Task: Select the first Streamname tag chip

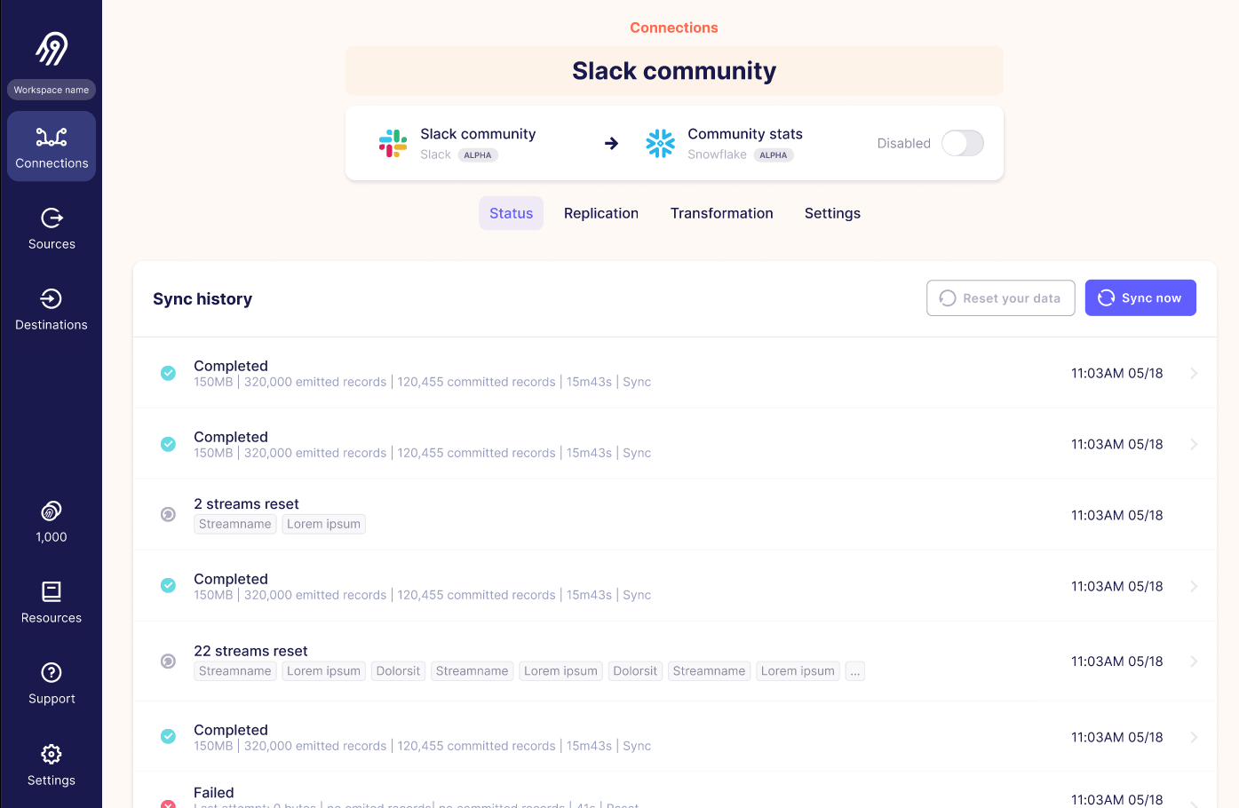Action: [x=234, y=524]
